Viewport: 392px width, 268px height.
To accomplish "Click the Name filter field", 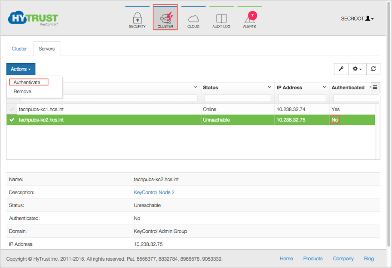I will [109, 98].
